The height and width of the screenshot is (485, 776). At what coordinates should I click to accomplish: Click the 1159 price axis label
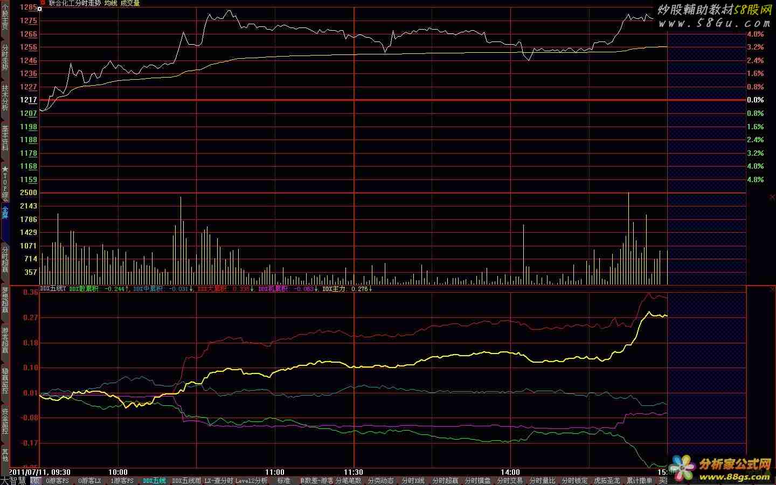tap(29, 179)
